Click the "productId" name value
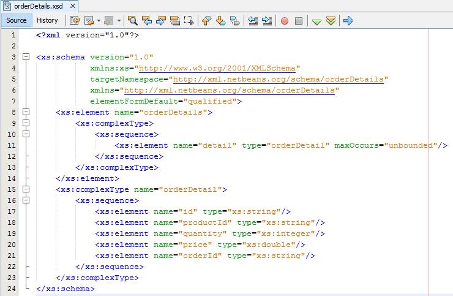The width and height of the screenshot is (453, 296). pos(205,222)
